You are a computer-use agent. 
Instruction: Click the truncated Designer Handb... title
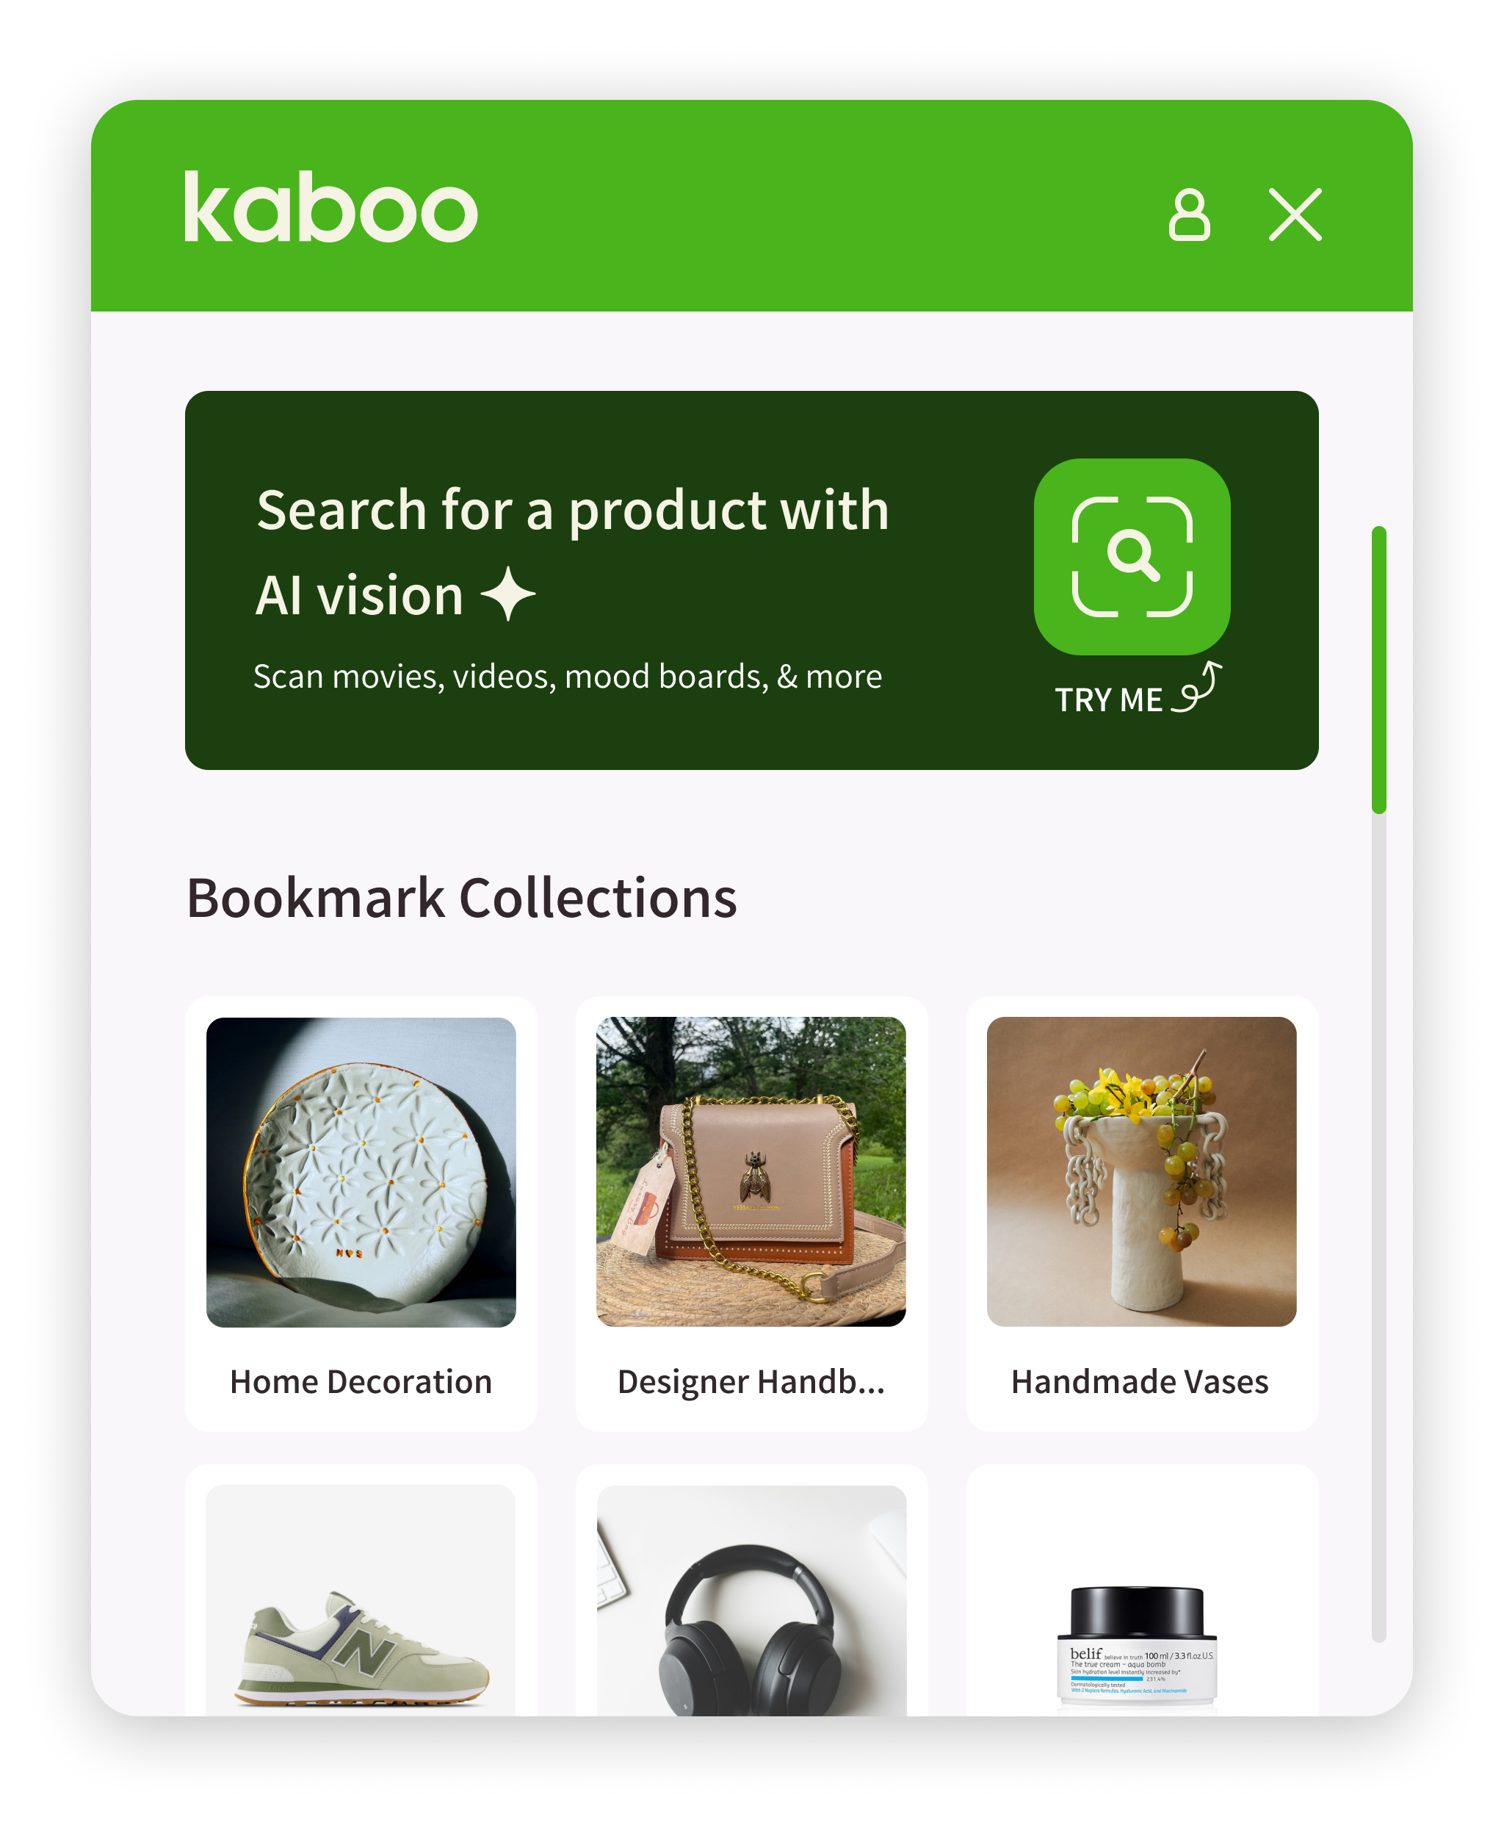pos(751,1381)
